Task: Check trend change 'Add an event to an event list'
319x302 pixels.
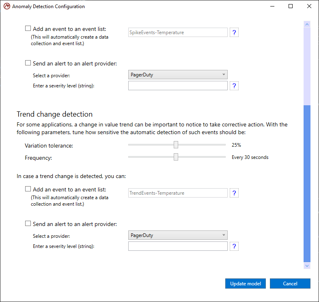Action: (x=28, y=189)
